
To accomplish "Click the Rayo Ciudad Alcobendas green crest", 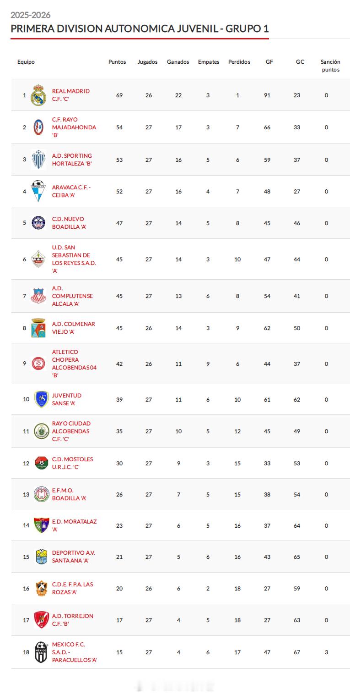I will click(x=41, y=431).
